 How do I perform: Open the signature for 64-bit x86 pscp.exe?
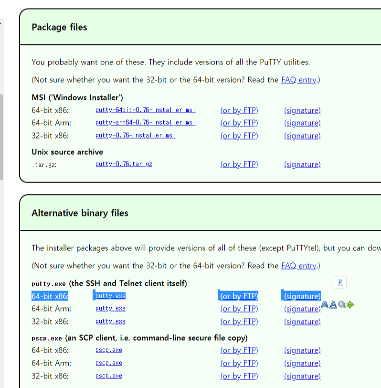302,350
